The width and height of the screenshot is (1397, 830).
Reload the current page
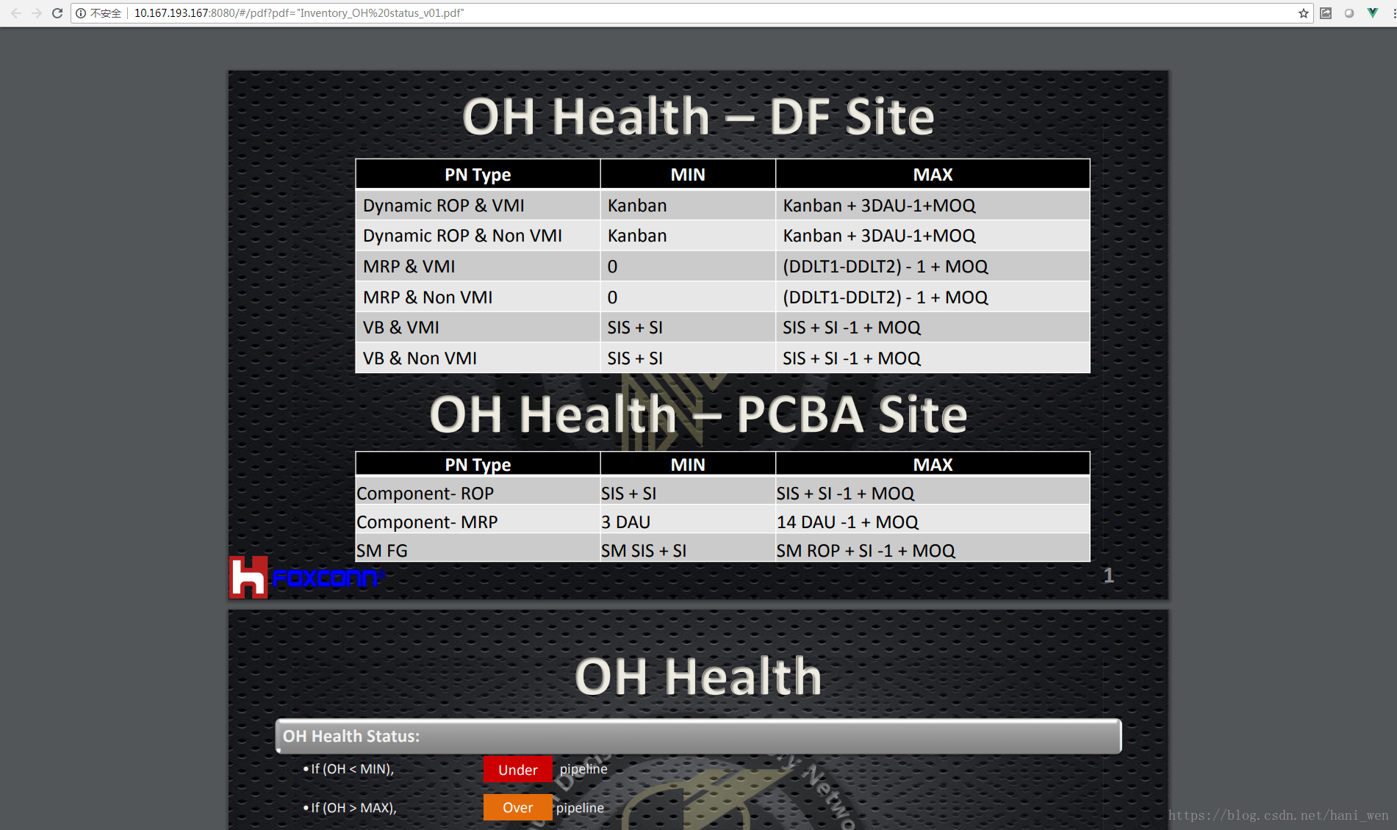coord(57,13)
